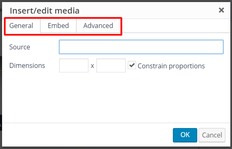Click the blank footer area left of OK
This screenshot has height=149, width=232.
(87, 135)
